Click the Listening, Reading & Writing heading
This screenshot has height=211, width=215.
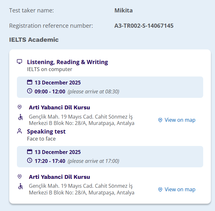67,62
